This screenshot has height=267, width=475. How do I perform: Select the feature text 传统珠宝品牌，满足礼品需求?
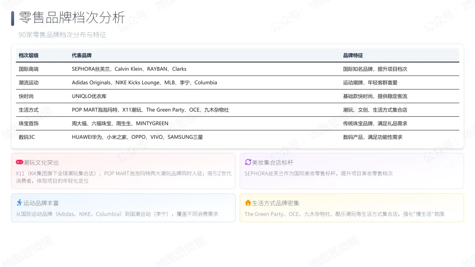click(375, 123)
